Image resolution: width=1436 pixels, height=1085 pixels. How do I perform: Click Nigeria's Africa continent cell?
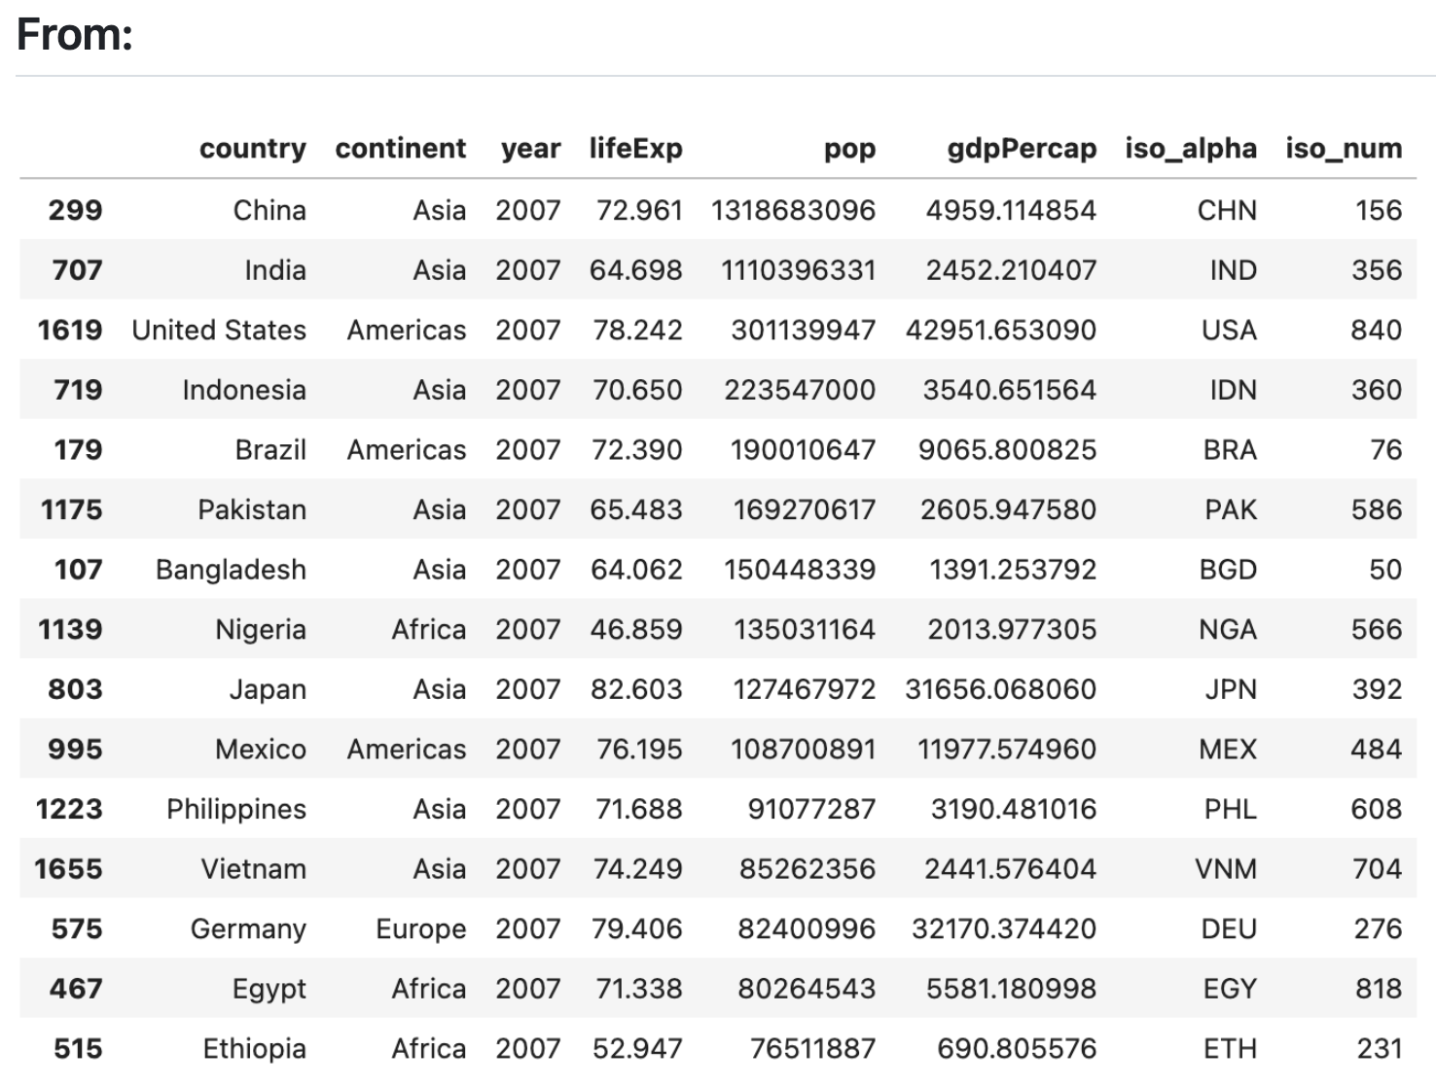coord(429,630)
